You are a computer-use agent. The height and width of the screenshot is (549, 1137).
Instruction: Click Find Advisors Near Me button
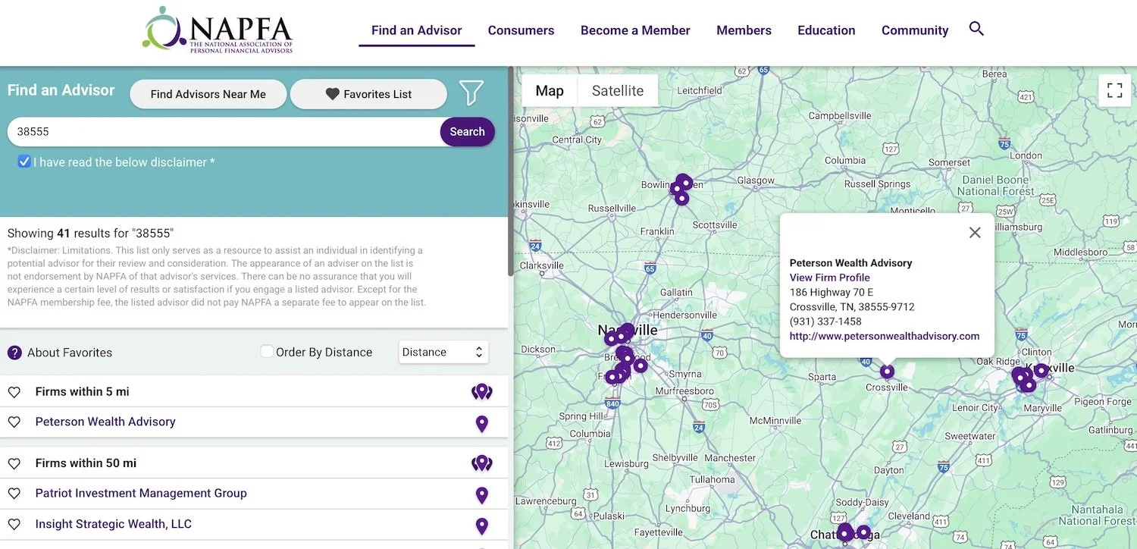point(208,94)
